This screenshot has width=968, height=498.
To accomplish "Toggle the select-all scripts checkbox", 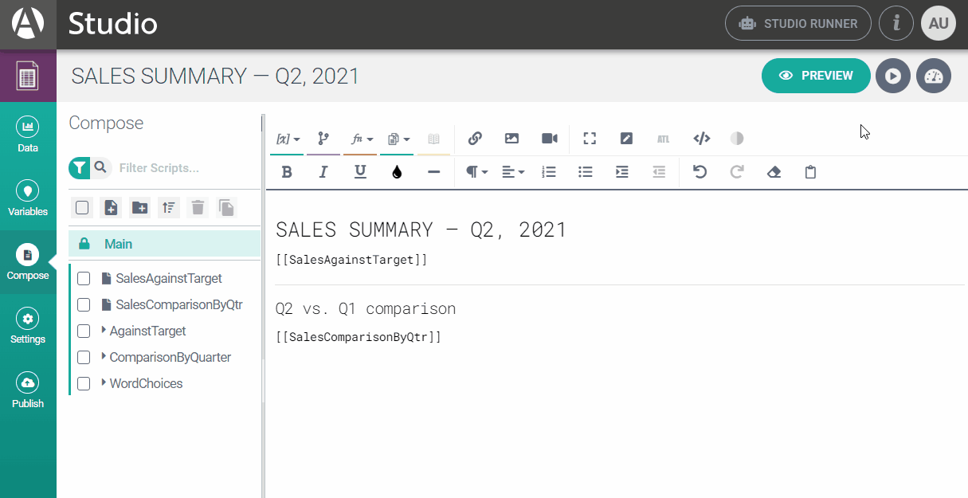I will [x=82, y=208].
